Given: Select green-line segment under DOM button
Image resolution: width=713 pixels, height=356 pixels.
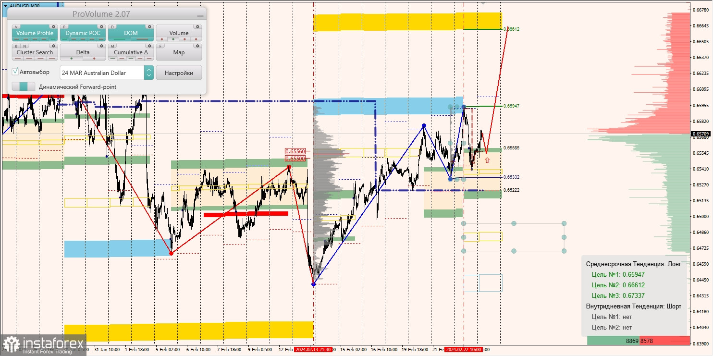Looking at the screenshot, I should coord(120,39).
